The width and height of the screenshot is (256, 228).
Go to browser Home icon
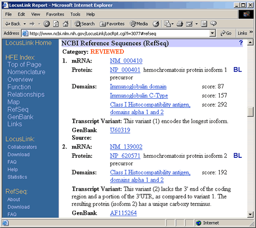pyautogui.click(x=66, y=24)
